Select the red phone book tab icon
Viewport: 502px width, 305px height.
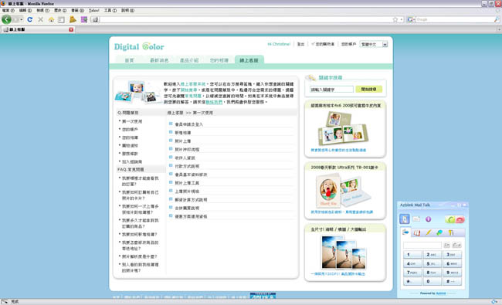point(416,232)
